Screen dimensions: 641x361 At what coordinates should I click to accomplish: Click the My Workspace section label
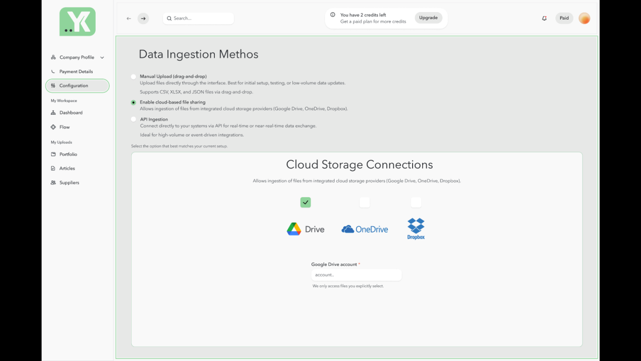point(64,101)
